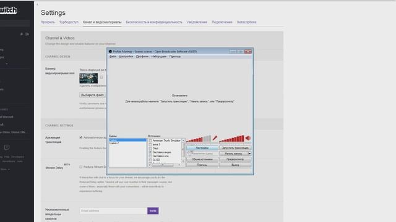Toggle the Заставка оок. source checkbox
Screen dimensions: 396x222
pyautogui.click(x=150, y=156)
